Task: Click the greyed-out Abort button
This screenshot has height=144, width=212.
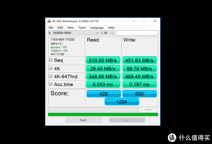Action: 127,120
